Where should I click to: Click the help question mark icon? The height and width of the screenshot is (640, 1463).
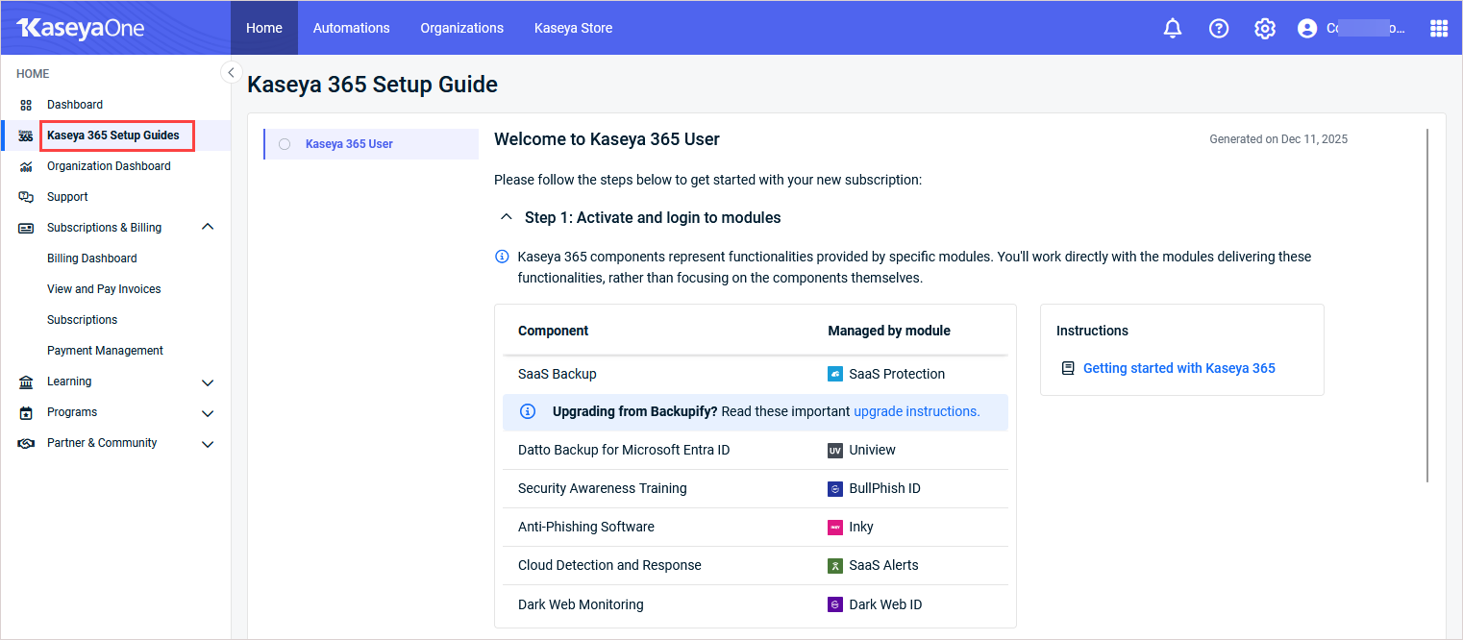click(1219, 29)
